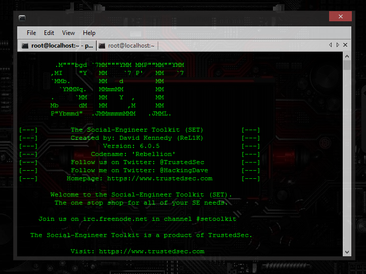Click the left tab-scroll arrow

pyautogui.click(x=330, y=45)
